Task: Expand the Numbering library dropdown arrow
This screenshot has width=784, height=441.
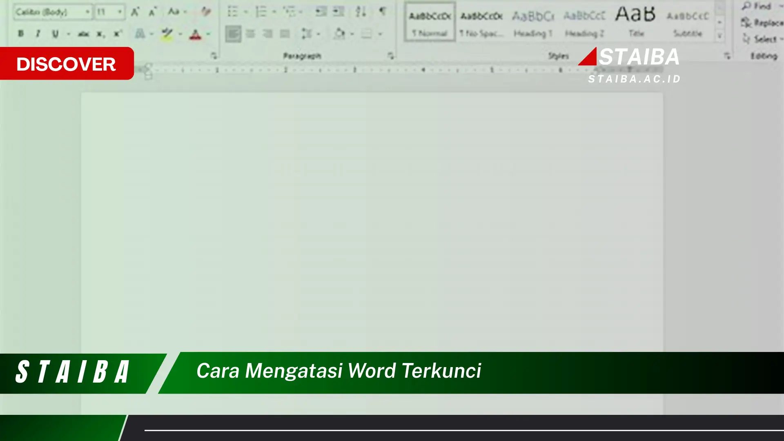Action: [274, 12]
